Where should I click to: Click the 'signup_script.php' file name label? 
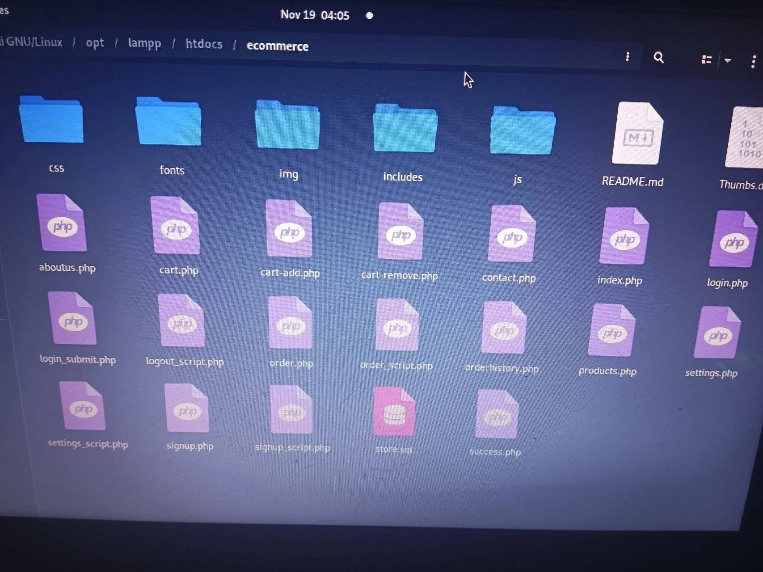point(292,447)
